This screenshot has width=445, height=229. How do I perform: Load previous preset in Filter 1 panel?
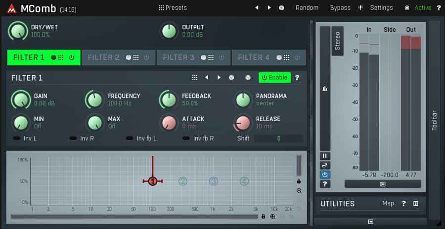[207, 78]
